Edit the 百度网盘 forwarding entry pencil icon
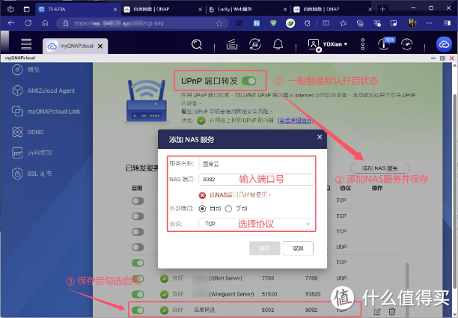Viewport: 458px width, 318px height. 377,311
